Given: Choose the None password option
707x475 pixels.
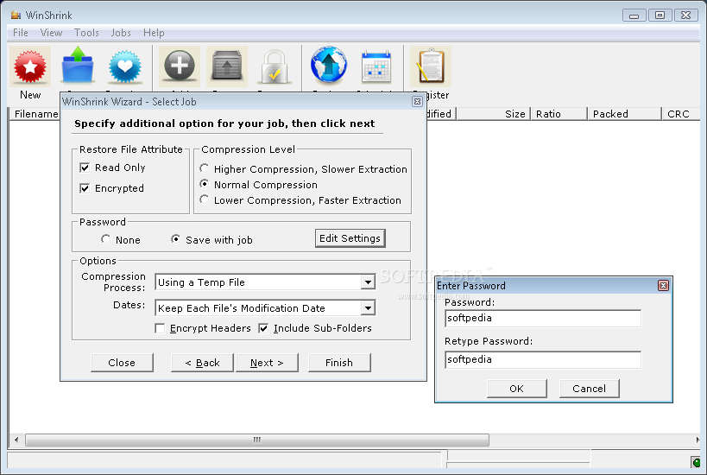Looking at the screenshot, I should pyautogui.click(x=105, y=239).
